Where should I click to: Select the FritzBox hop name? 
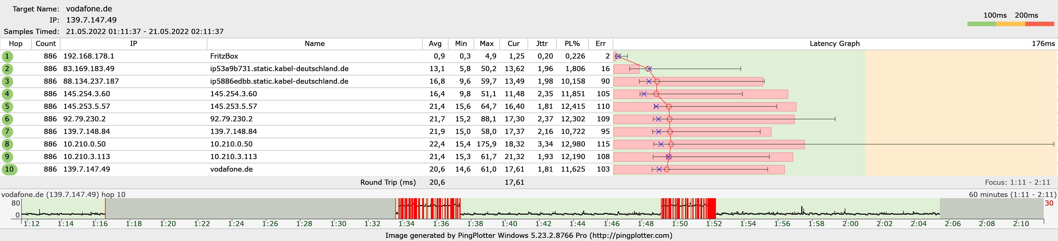point(224,56)
